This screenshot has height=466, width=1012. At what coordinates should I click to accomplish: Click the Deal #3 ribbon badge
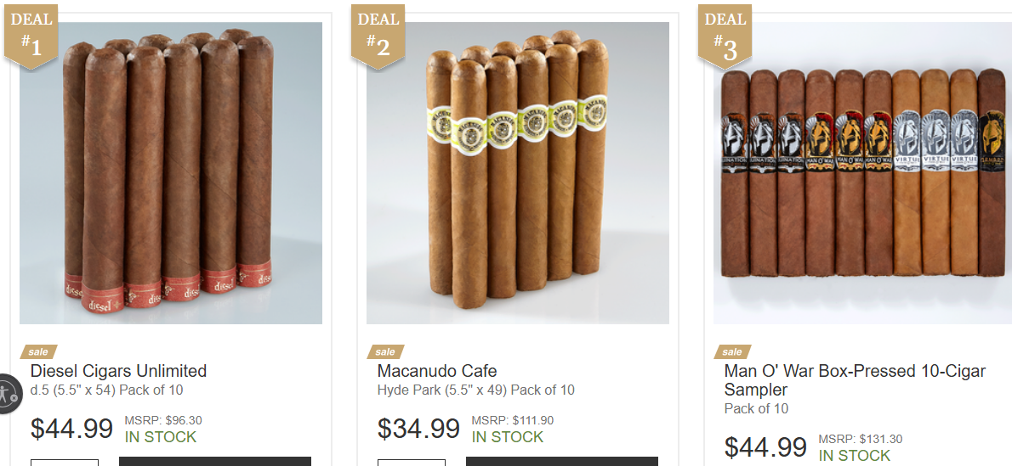725,36
